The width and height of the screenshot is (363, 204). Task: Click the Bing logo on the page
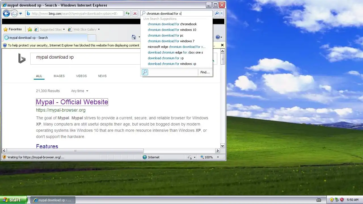[x=22, y=58]
